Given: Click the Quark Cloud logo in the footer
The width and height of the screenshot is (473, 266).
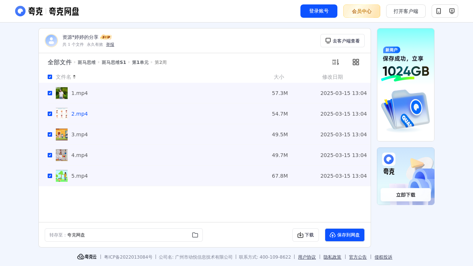Looking at the screenshot, I should tap(87, 257).
